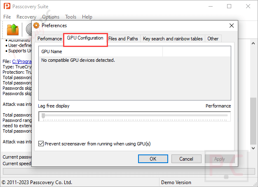Click OK in Preferences dialog

(x=153, y=159)
